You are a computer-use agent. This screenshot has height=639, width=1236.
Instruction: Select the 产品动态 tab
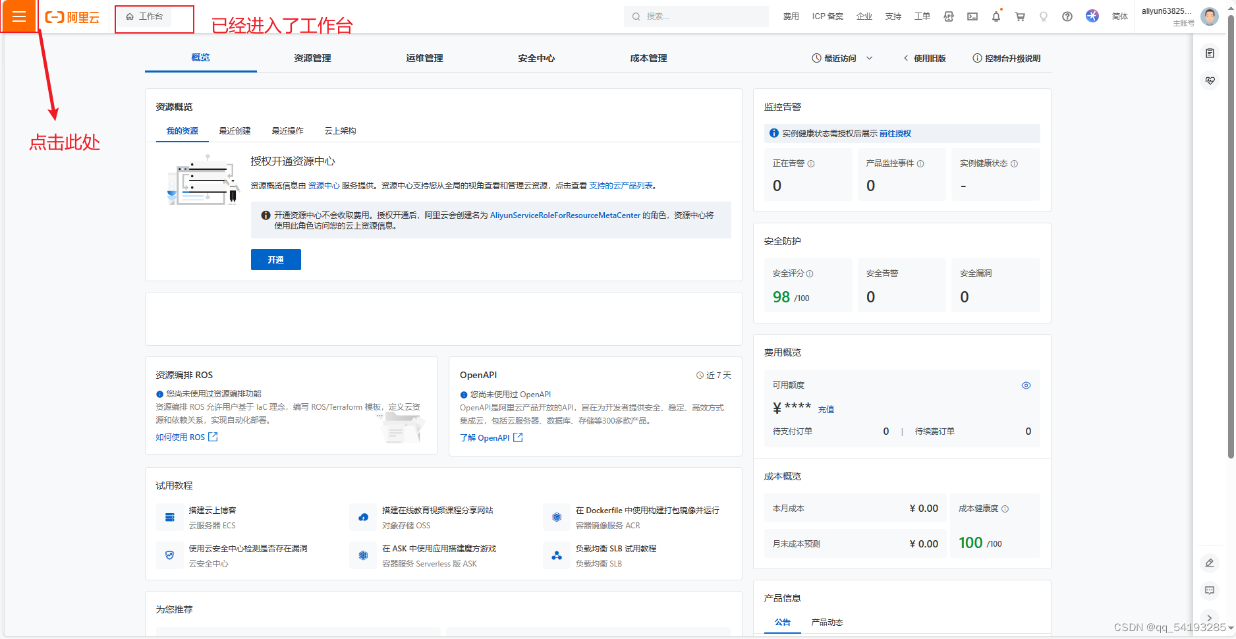(x=827, y=623)
